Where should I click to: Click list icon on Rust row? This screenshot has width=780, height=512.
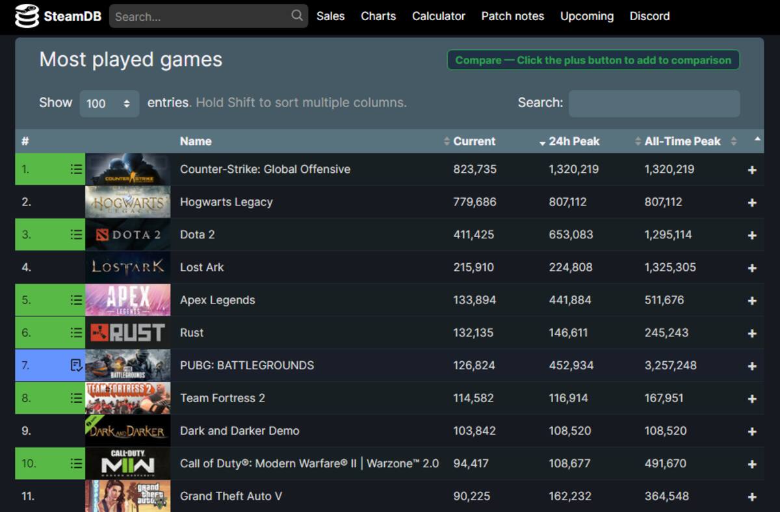click(76, 333)
